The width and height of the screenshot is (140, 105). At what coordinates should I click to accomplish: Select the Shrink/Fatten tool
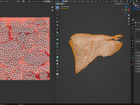57,71
